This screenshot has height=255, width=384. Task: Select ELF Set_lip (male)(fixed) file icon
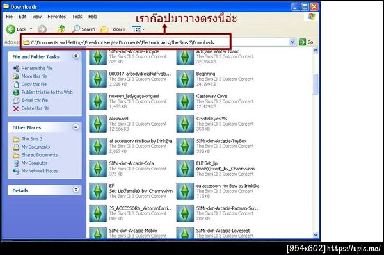(185, 169)
